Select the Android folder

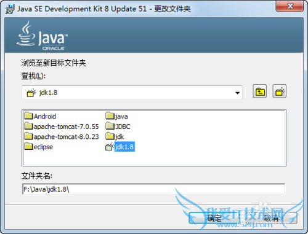(40, 116)
